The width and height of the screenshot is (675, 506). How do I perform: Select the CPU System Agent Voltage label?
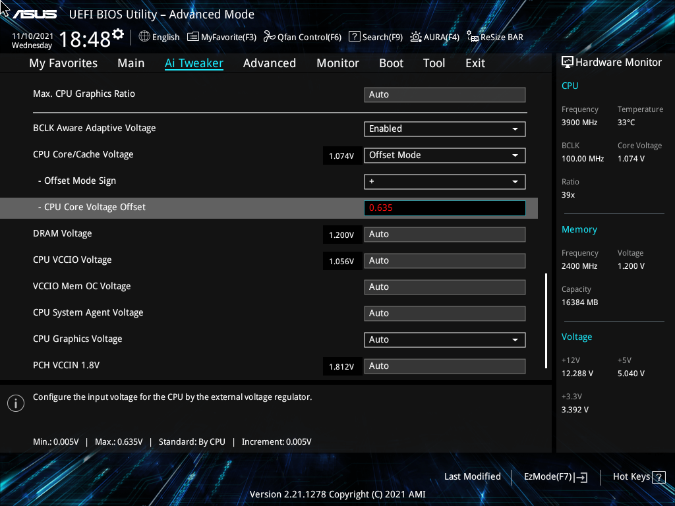pyautogui.click(x=88, y=313)
